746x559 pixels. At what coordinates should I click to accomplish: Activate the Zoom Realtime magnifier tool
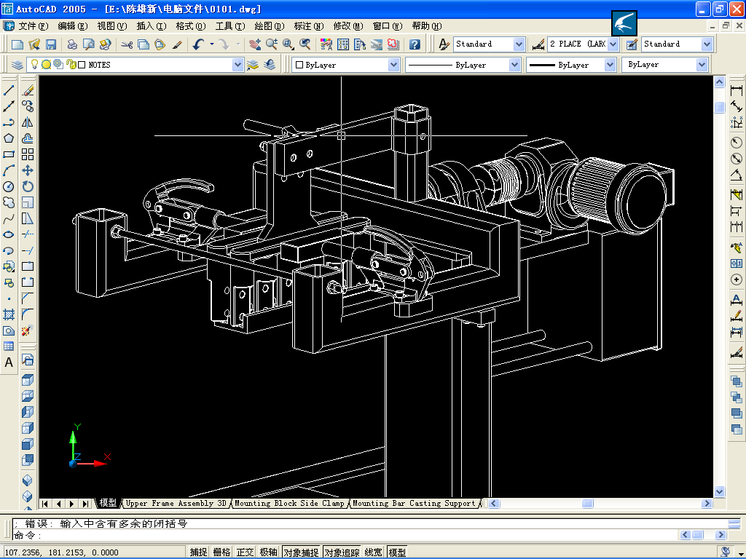click(272, 44)
